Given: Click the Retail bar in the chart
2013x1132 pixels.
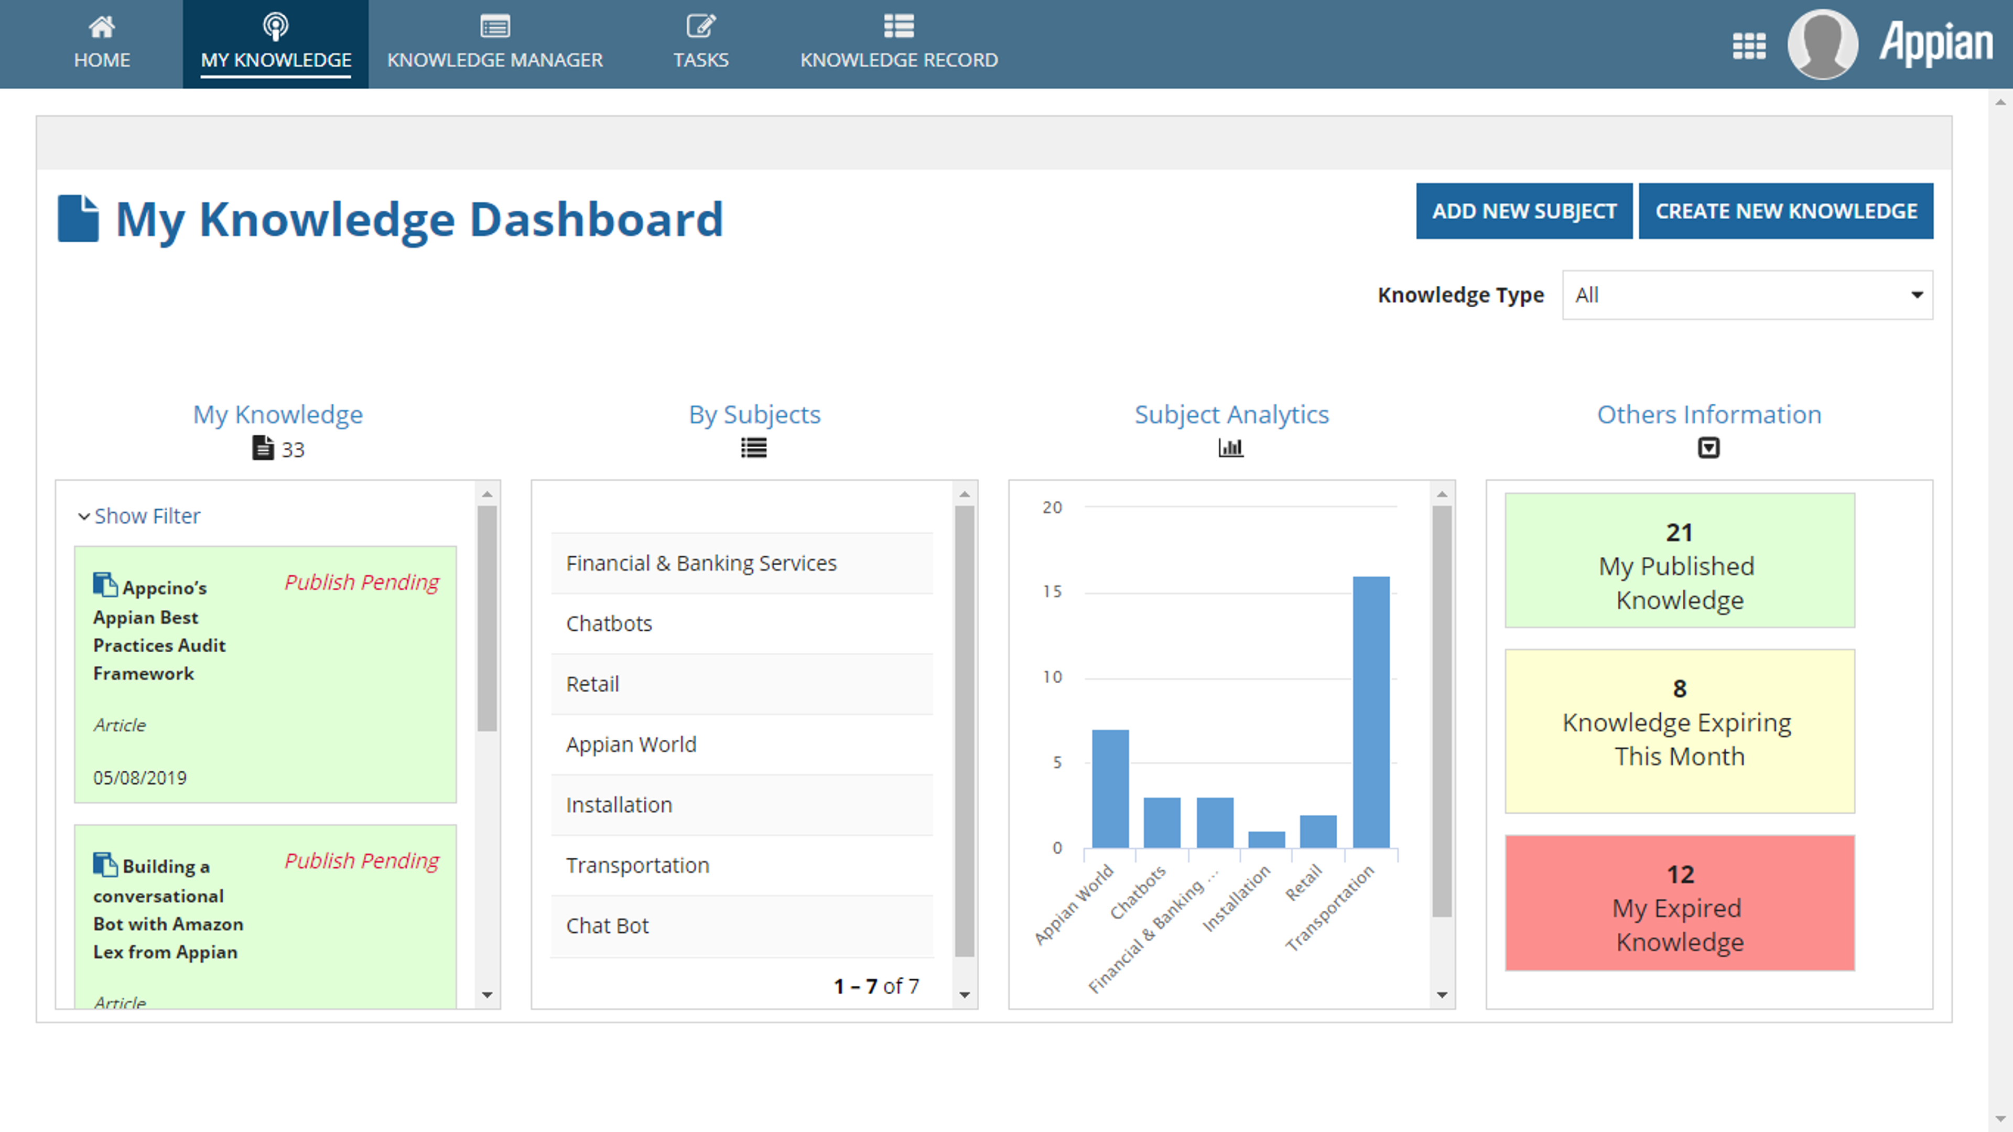Looking at the screenshot, I should (1318, 832).
